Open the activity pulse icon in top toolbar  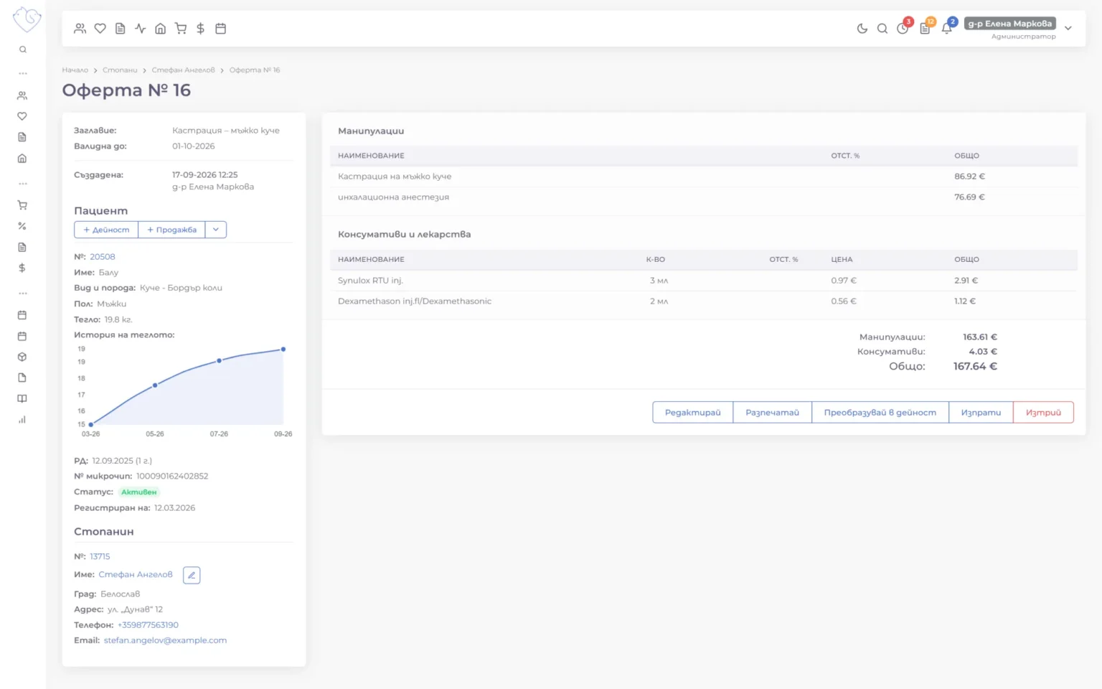[141, 29]
